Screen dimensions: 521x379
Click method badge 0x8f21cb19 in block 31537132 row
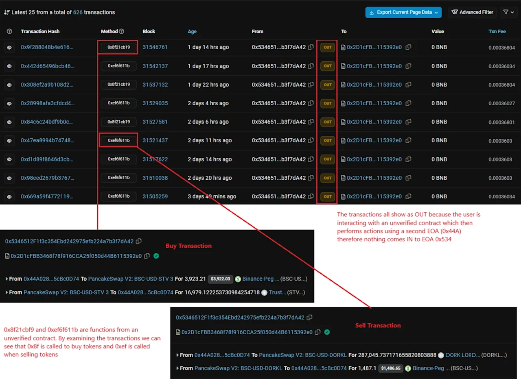(x=119, y=85)
